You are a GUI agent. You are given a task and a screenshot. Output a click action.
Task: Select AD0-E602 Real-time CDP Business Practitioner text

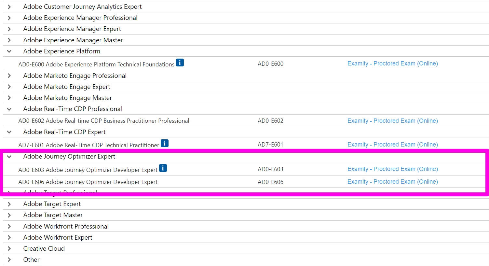[104, 121]
